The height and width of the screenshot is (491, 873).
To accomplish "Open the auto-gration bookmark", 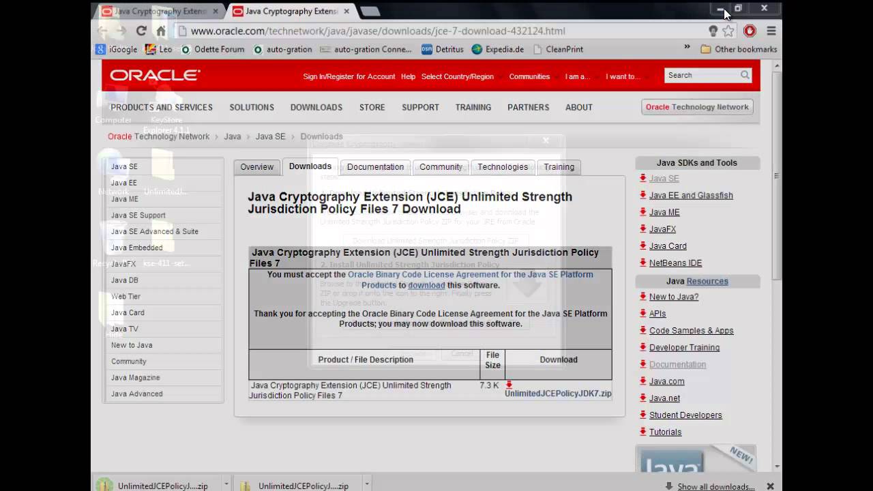I will coord(282,49).
